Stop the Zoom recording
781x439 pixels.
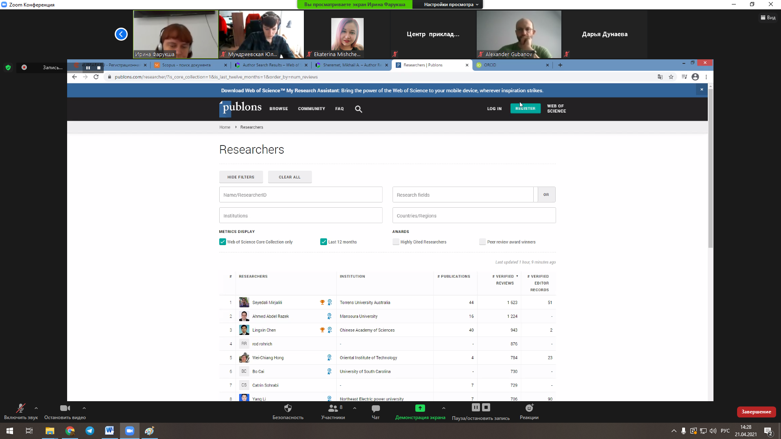coord(486,407)
